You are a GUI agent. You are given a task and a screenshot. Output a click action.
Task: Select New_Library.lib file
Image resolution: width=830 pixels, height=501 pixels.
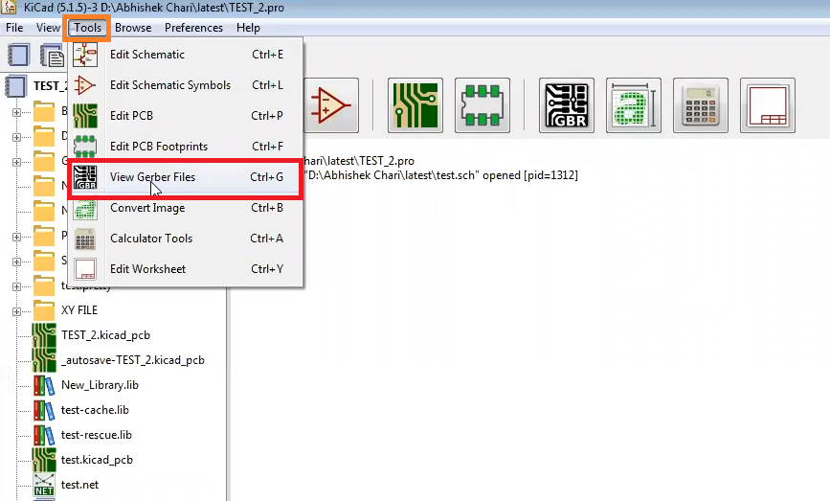[100, 385]
